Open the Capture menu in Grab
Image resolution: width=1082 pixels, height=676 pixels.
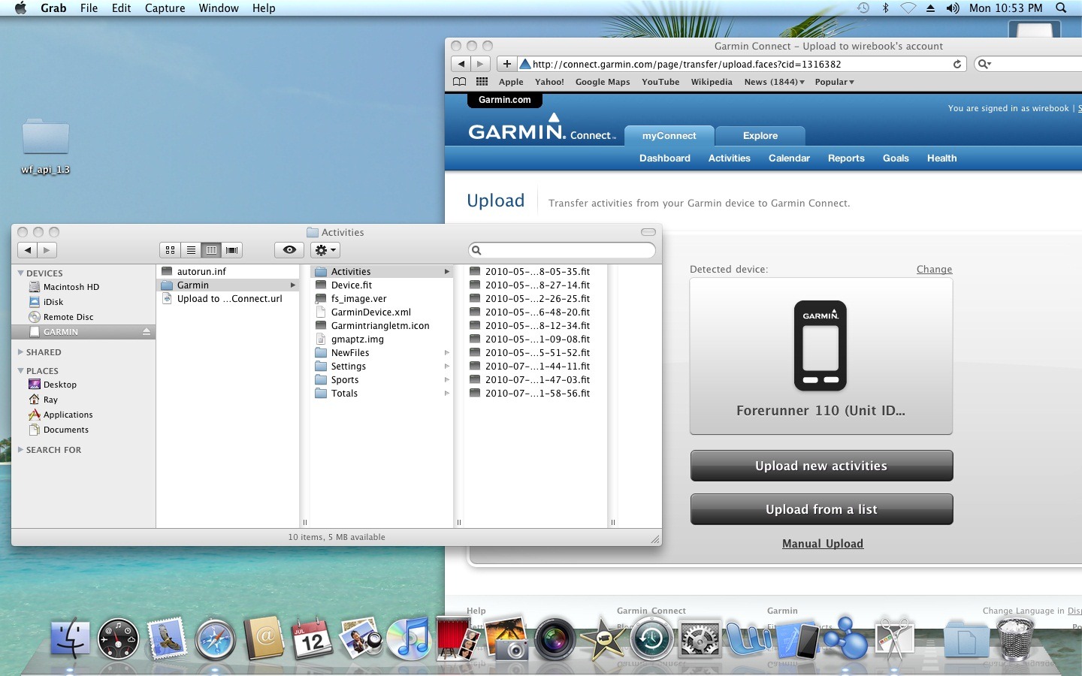165,8
